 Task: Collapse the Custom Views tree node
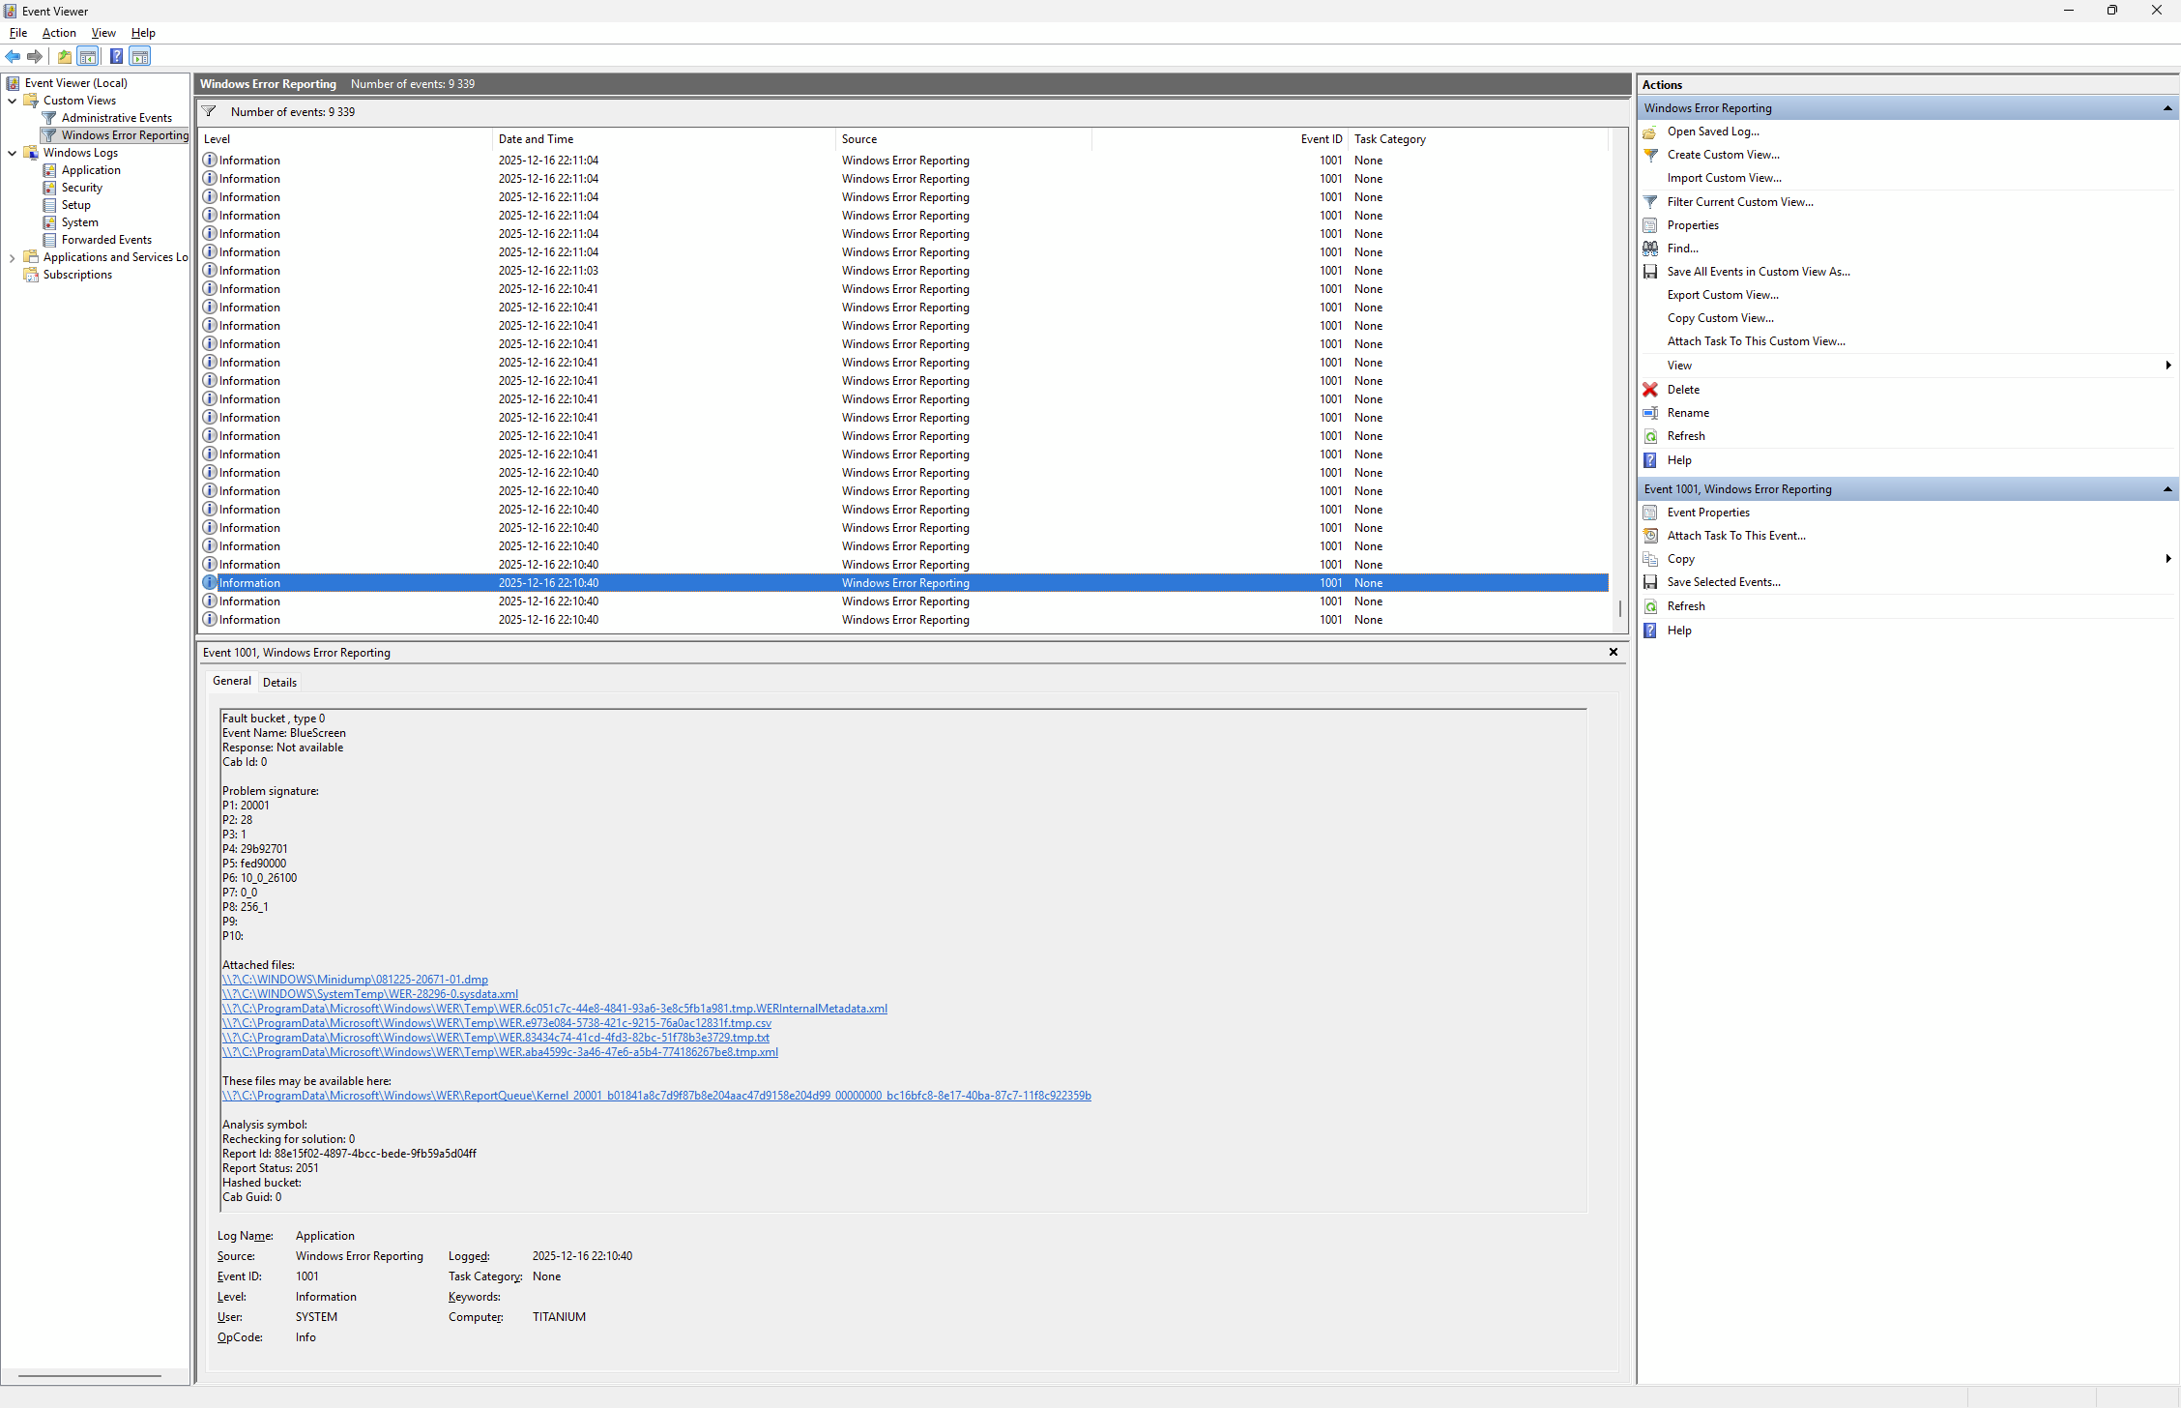tap(12, 101)
